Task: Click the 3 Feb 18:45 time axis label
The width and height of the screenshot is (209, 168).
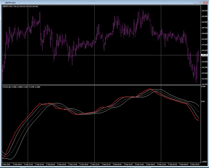Action: point(150,165)
